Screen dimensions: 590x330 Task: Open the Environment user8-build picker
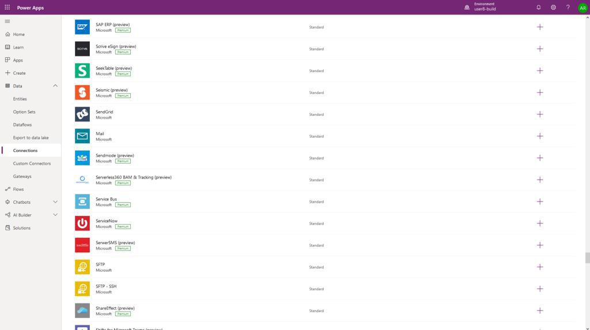tap(481, 7)
